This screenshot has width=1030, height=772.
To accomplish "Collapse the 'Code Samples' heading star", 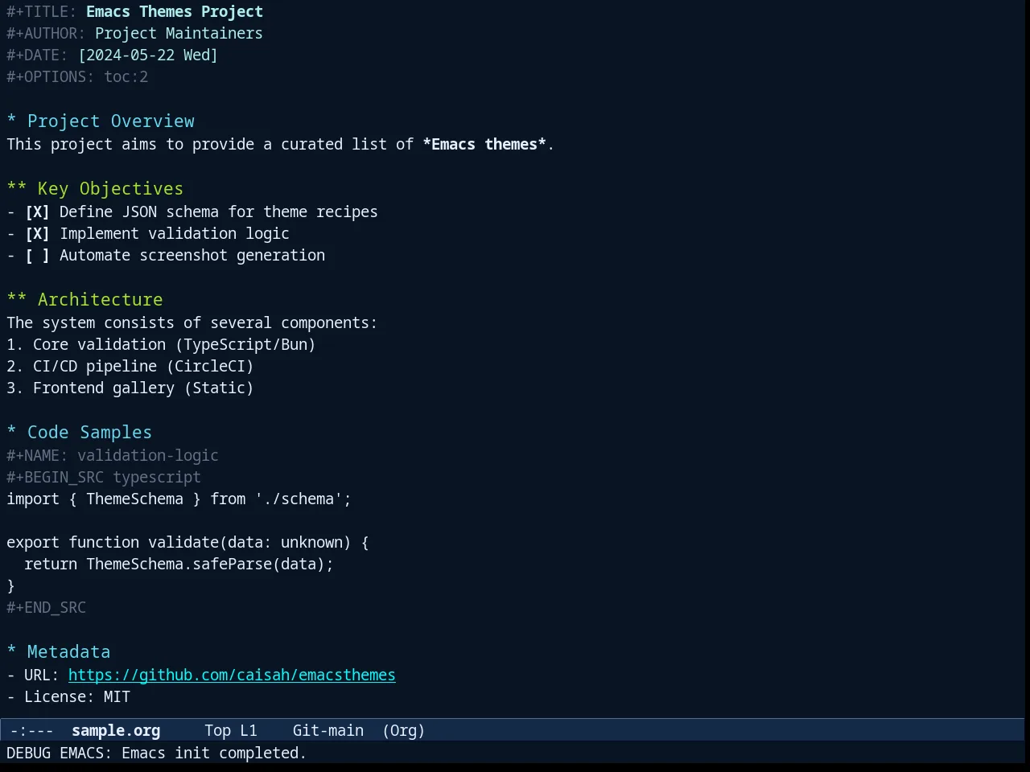I will click(11, 432).
